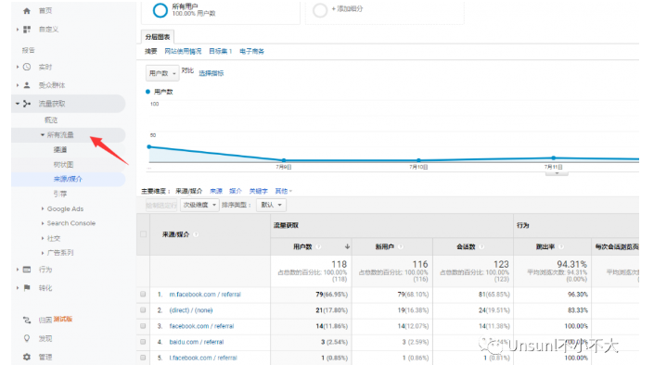Check the m.facebook.com / referral row checkbox

tap(143, 295)
